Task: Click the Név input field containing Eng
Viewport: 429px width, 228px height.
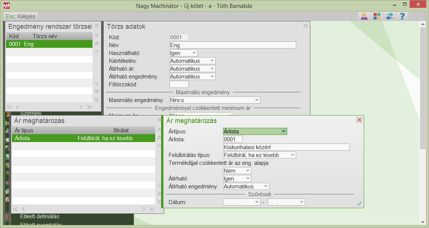Action: point(232,45)
